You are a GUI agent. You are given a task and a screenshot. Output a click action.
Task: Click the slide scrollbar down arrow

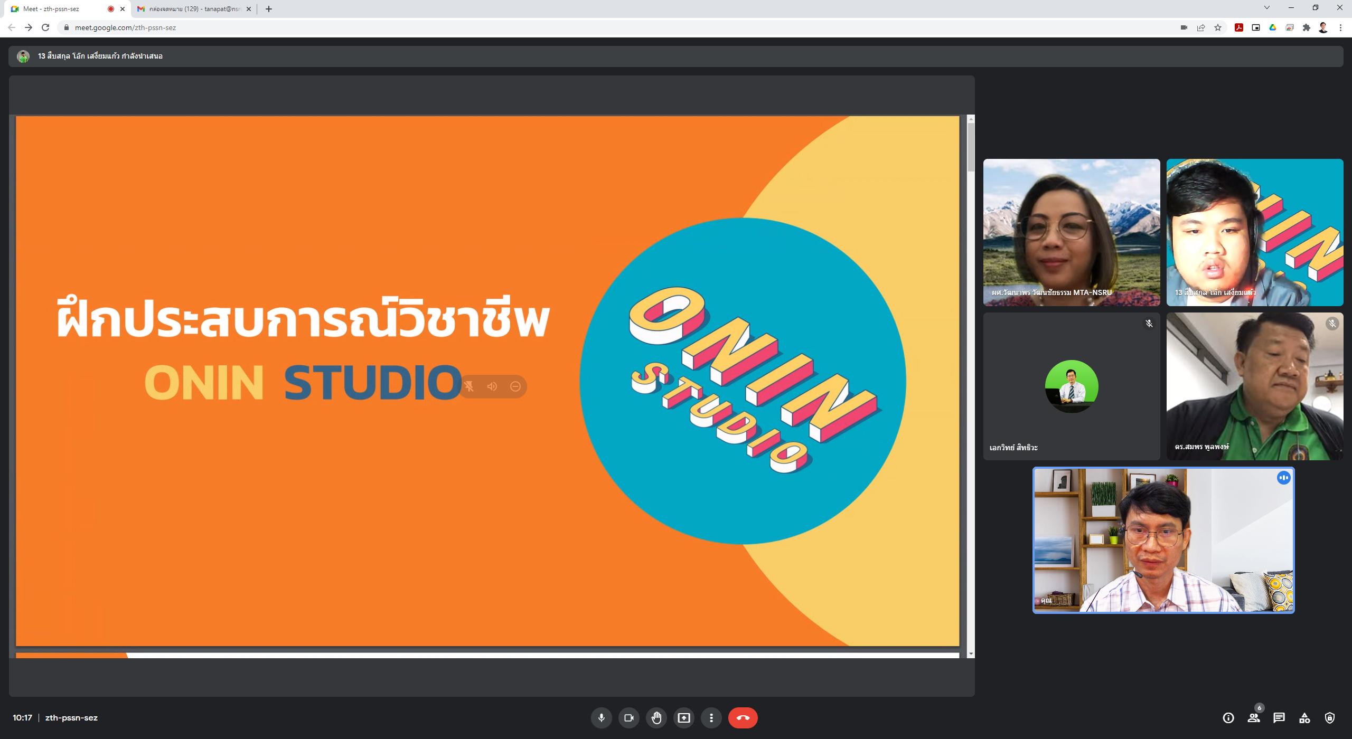971,654
